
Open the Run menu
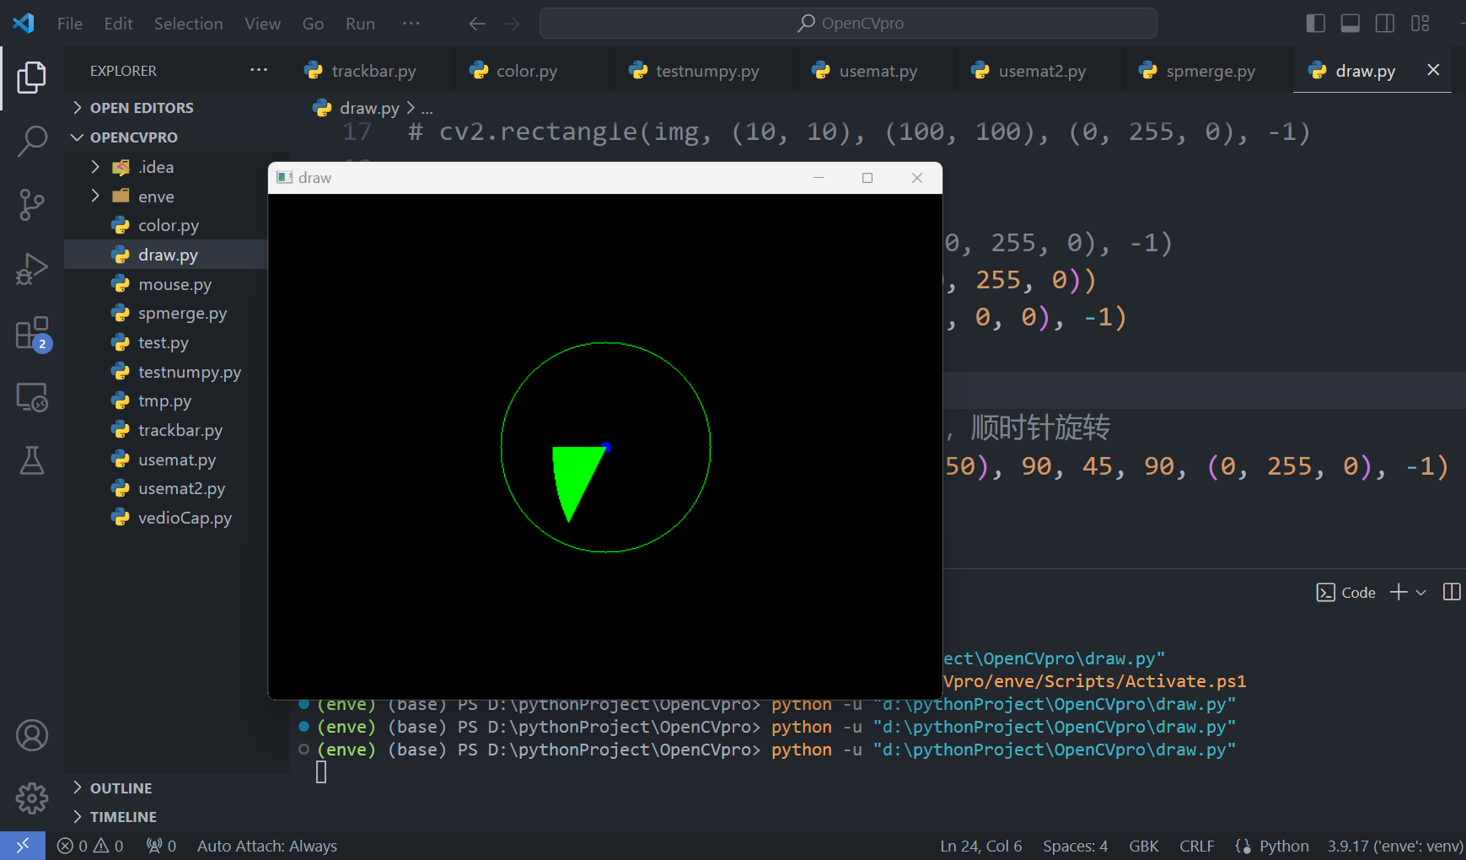360,24
